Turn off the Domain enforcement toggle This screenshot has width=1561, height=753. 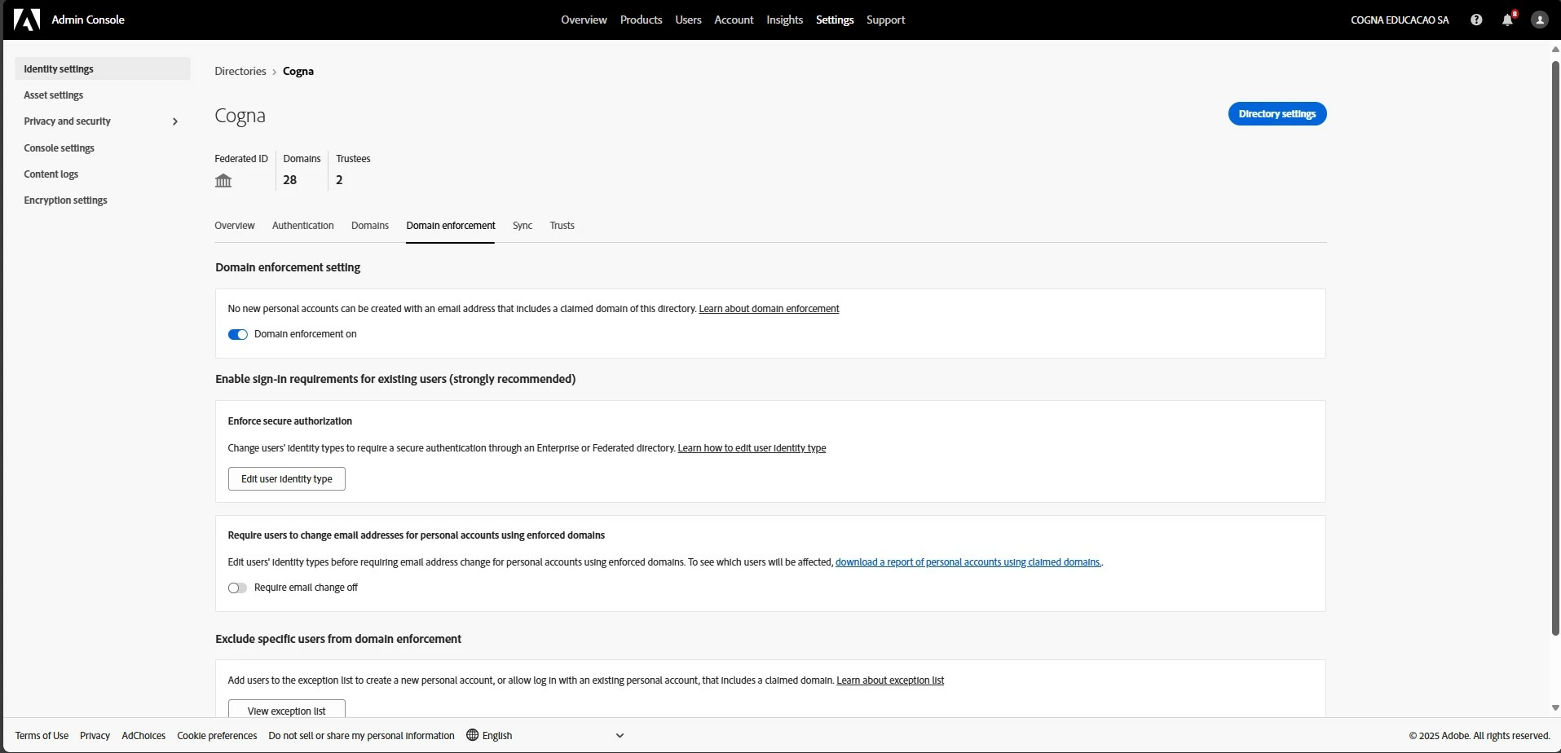tap(237, 334)
